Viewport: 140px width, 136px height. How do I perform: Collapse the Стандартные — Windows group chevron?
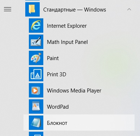point(129,9)
